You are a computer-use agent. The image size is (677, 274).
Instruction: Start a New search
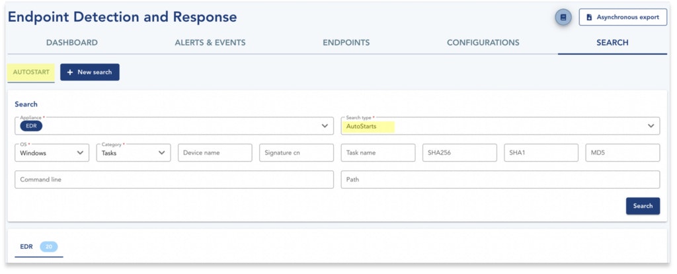[x=90, y=72]
